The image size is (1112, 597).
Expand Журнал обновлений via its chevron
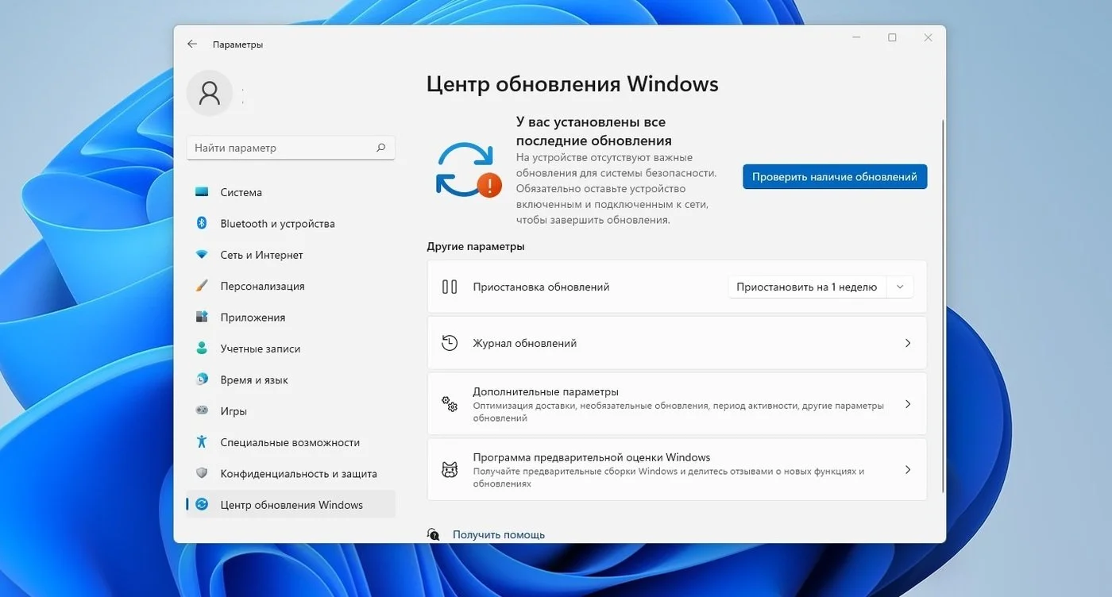tap(908, 343)
